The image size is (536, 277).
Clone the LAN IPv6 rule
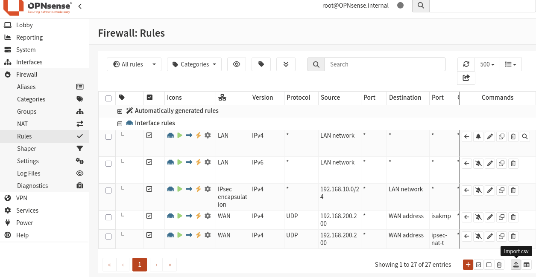[502, 164]
